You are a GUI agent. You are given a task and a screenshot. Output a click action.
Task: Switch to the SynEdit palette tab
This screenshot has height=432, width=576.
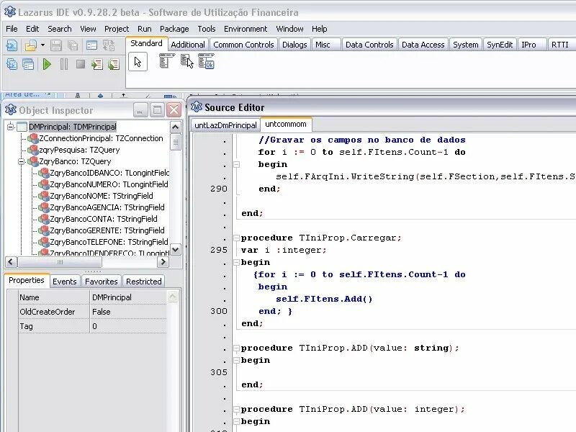pyautogui.click(x=500, y=45)
